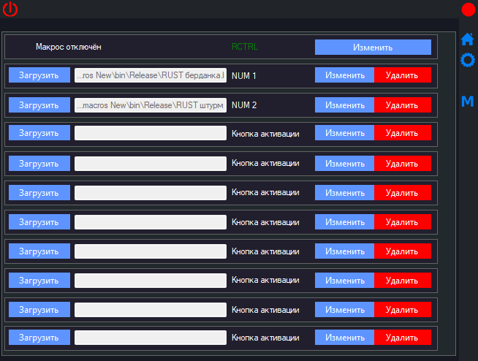Load a macro into the third slot
The height and width of the screenshot is (361, 478).
[x=39, y=132]
